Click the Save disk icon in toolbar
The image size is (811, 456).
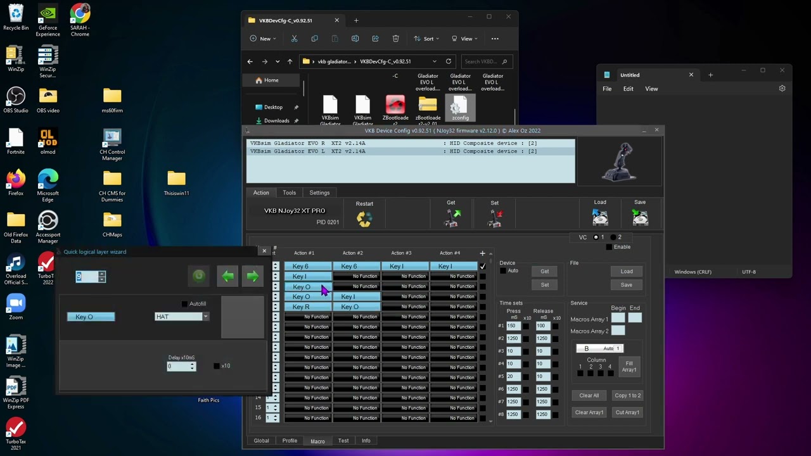pos(640,217)
